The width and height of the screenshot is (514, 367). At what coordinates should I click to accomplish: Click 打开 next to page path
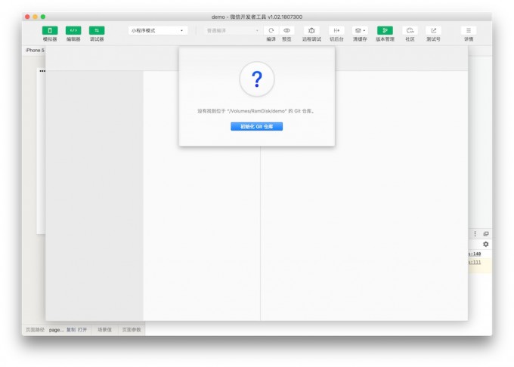(x=82, y=330)
